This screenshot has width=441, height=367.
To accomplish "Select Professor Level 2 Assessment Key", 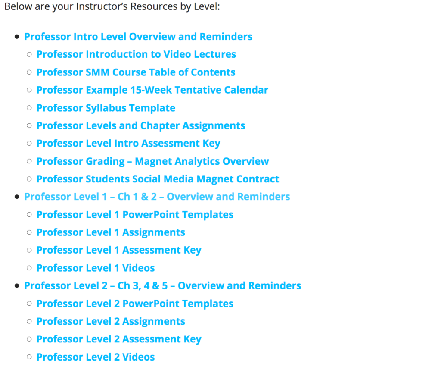I will click(x=119, y=339).
